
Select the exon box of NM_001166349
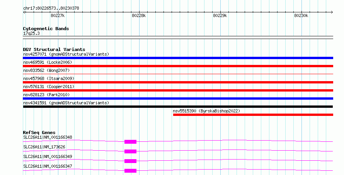130,161
